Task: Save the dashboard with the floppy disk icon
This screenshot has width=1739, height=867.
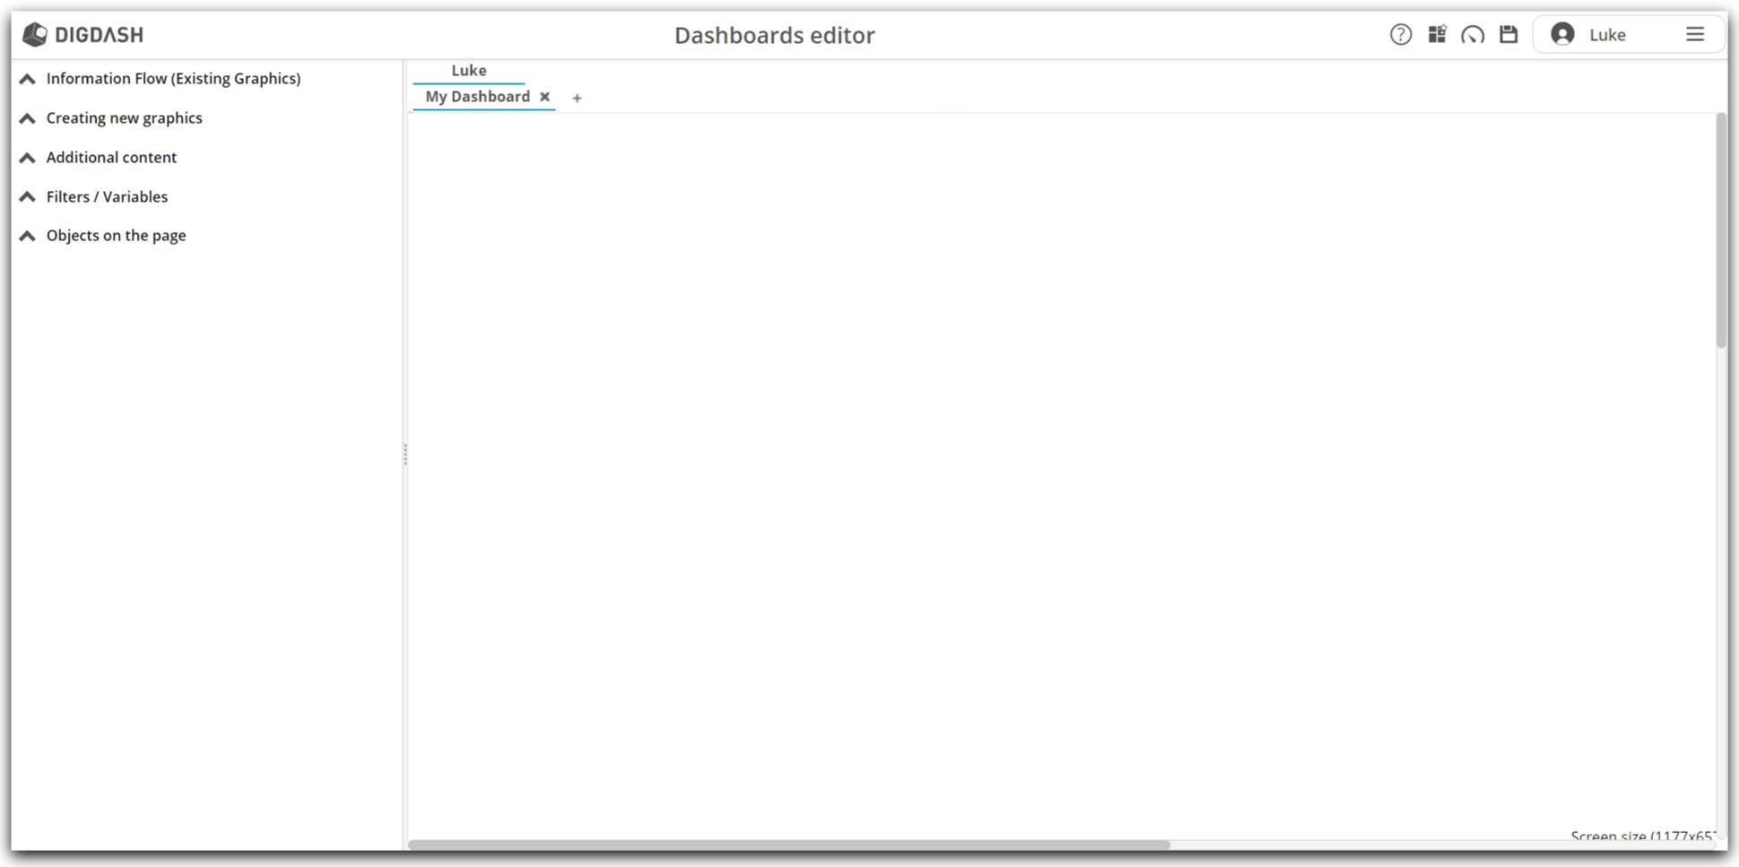Action: pos(1509,35)
